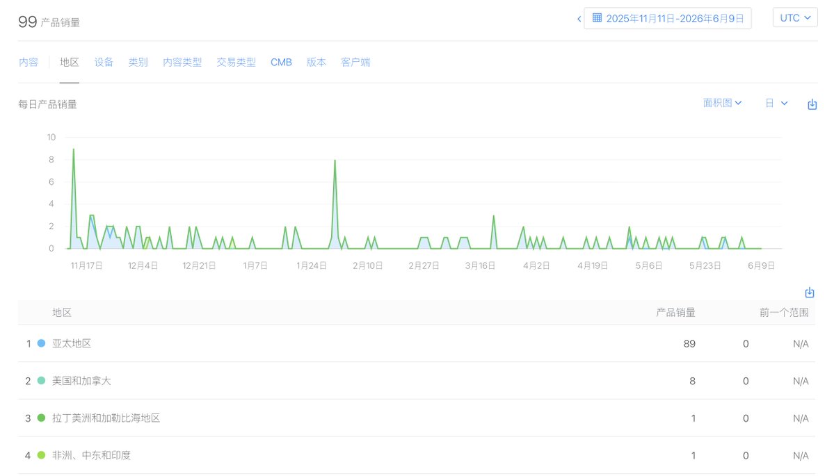Click the lime swatch for 非洲、中东和印度
This screenshot has height=476, width=834.
(x=41, y=455)
